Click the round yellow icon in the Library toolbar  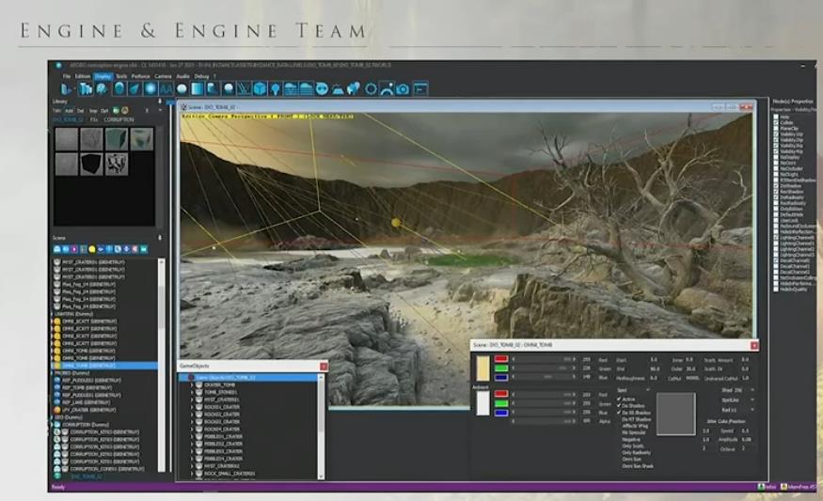tap(124, 111)
